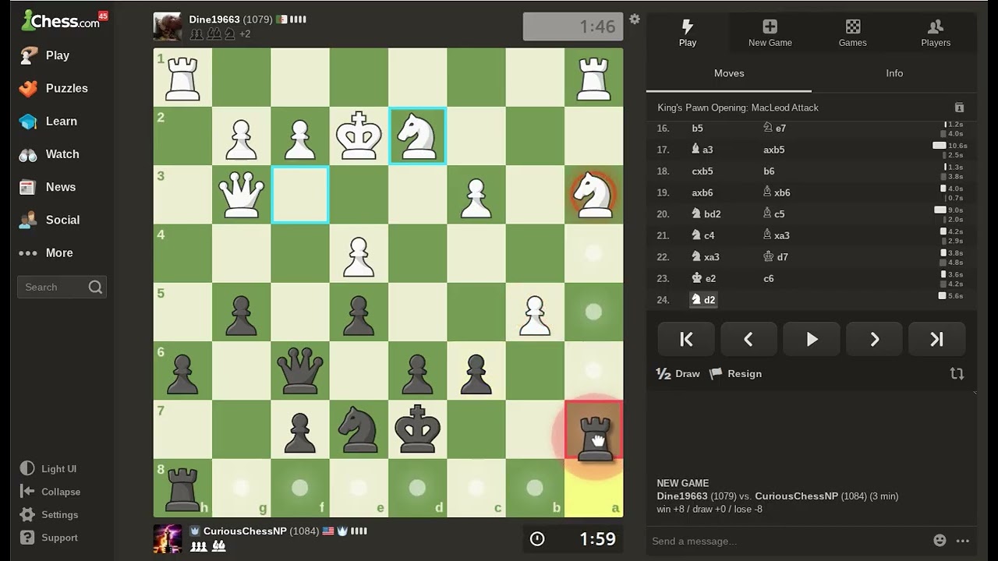Open Dine19663 player profile name
Viewport: 998px width, 561px height.
click(214, 19)
